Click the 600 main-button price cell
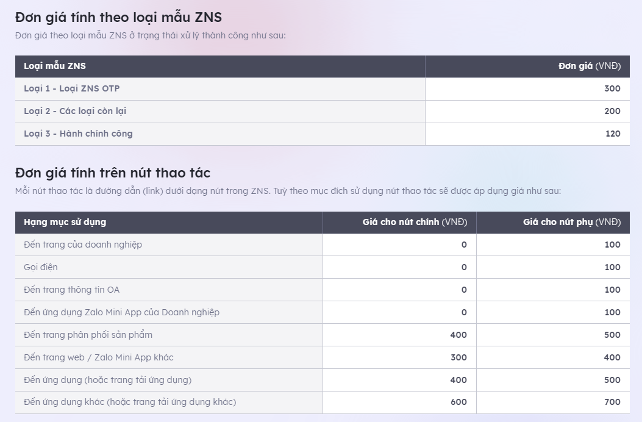Screen dimensions: 642x422 pyautogui.click(x=458, y=402)
